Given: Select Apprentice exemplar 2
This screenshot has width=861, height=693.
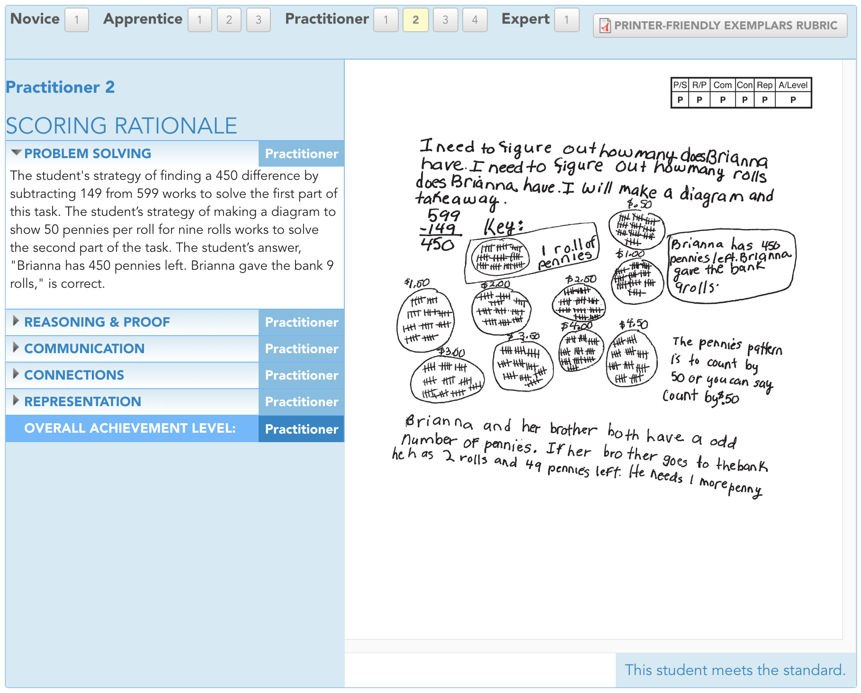Looking at the screenshot, I should point(229,20).
